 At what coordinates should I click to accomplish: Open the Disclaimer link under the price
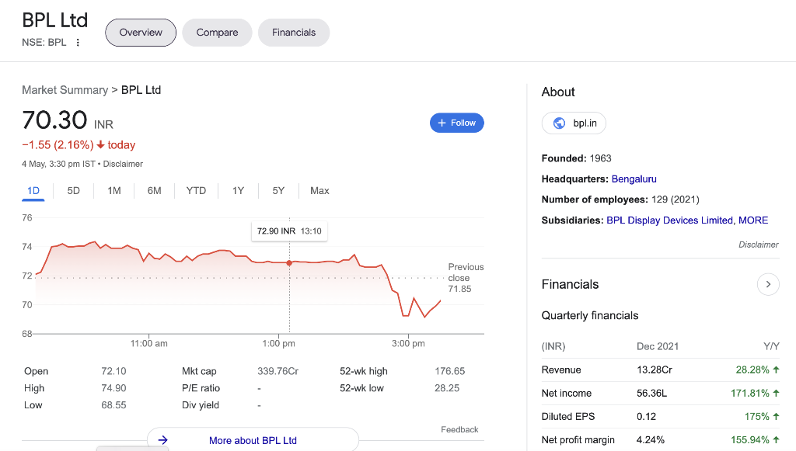pos(123,164)
